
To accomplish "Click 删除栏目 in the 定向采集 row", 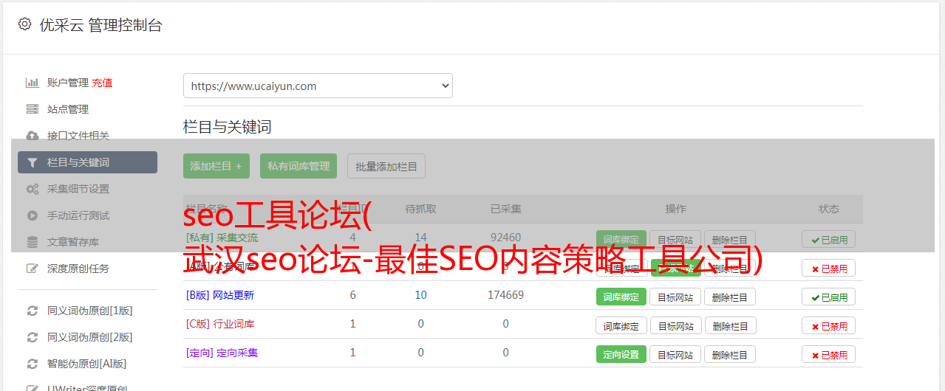I will coord(730,355).
